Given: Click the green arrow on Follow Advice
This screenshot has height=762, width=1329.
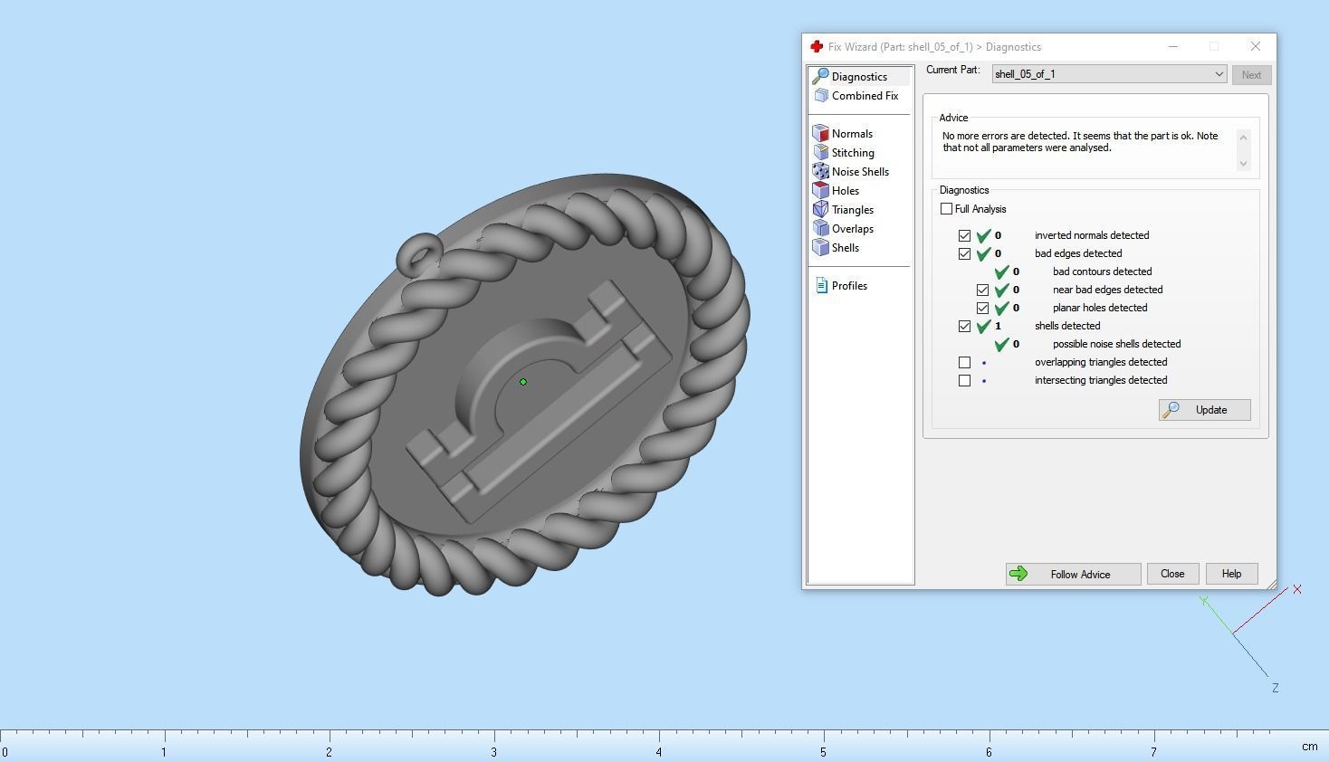Looking at the screenshot, I should coord(1018,574).
